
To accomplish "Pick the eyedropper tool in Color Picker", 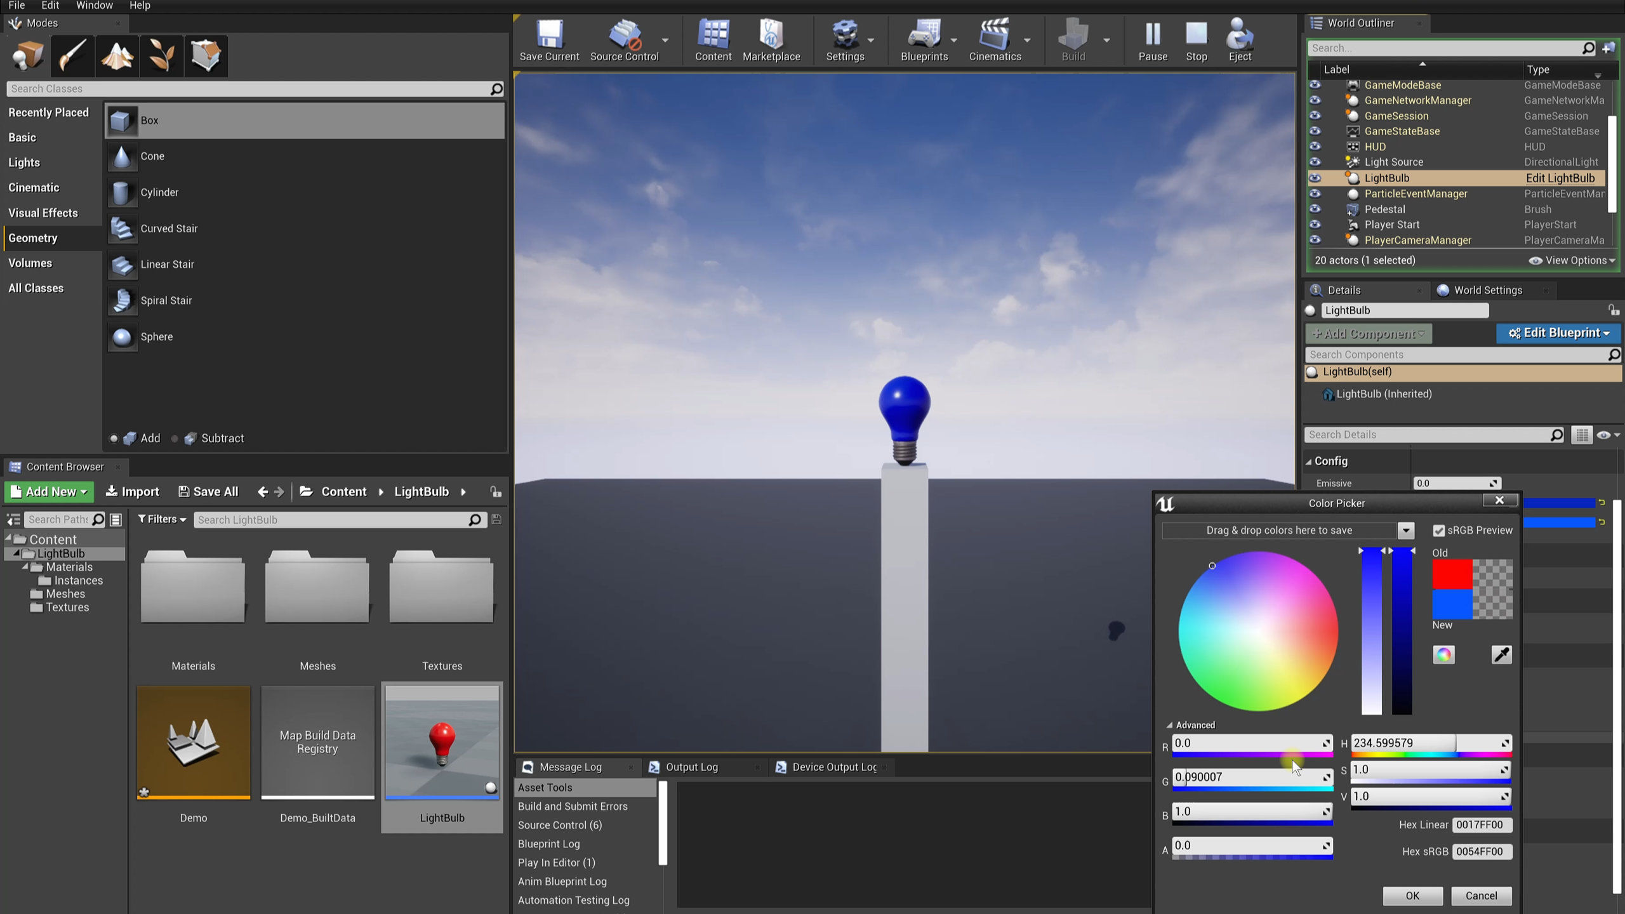I will [x=1501, y=654].
